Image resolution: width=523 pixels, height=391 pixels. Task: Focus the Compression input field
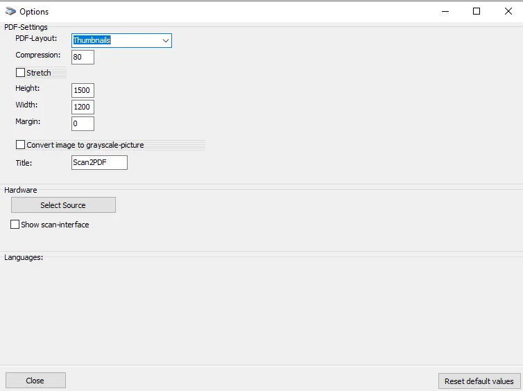click(83, 58)
